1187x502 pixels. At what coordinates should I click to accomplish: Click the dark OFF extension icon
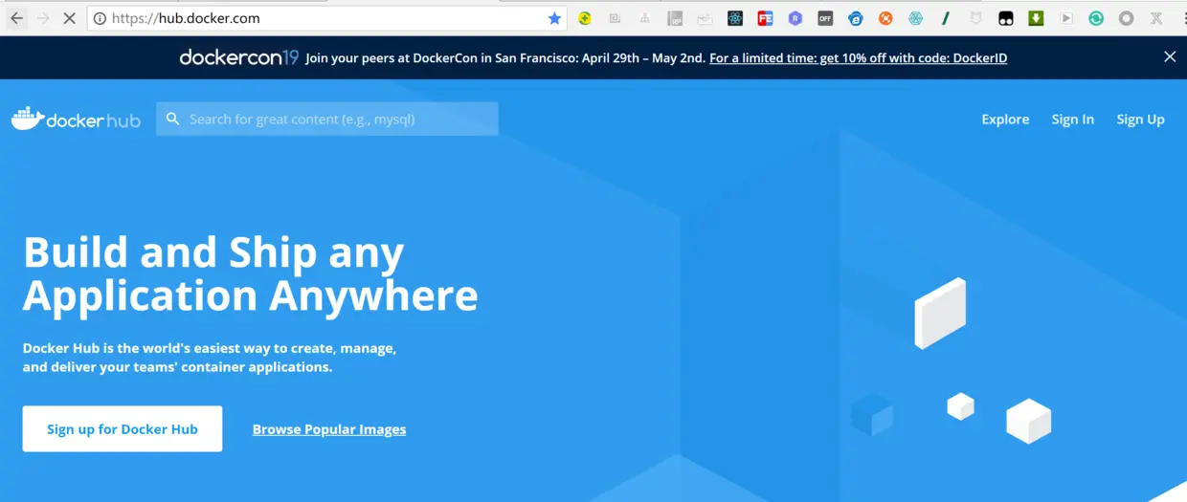point(825,18)
